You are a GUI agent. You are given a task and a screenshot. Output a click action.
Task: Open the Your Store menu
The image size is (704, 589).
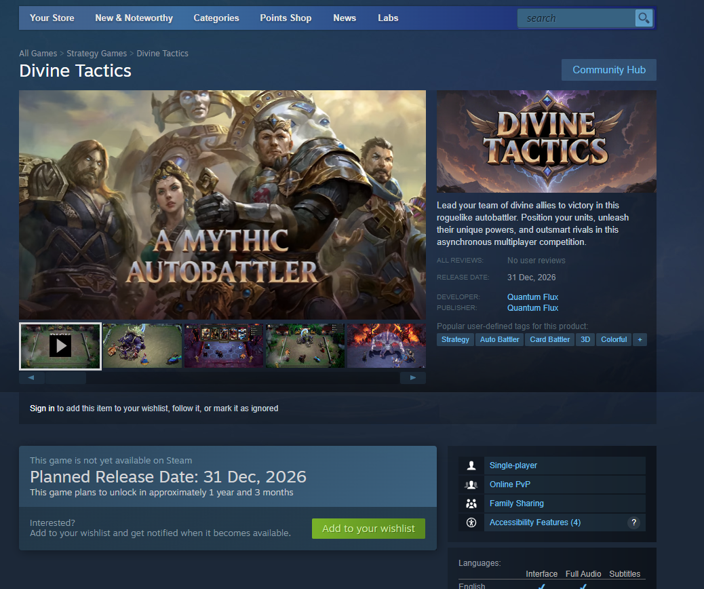tap(52, 18)
